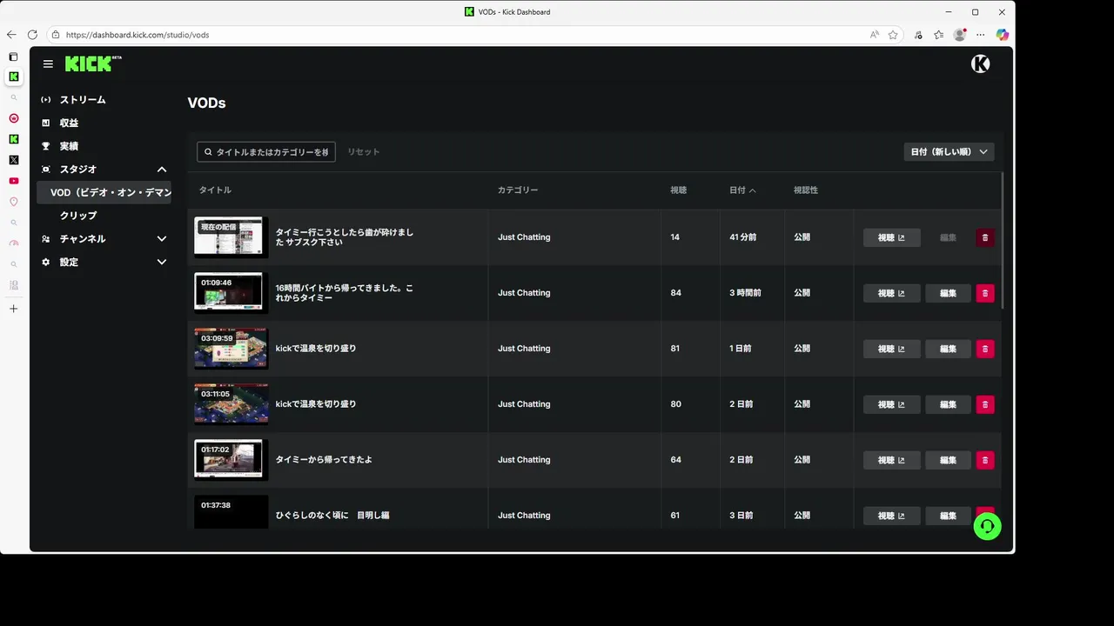1114x626 pixels.
Task: Open the red crown icon tab in the vertical tab bar
Action: point(13,118)
